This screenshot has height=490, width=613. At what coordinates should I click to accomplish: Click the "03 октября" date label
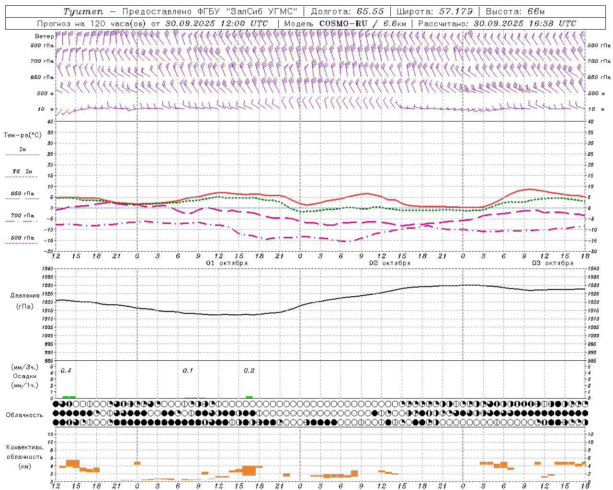point(553,263)
